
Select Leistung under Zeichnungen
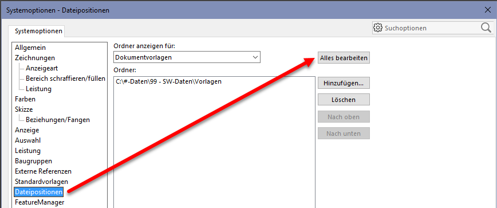pyautogui.click(x=38, y=89)
